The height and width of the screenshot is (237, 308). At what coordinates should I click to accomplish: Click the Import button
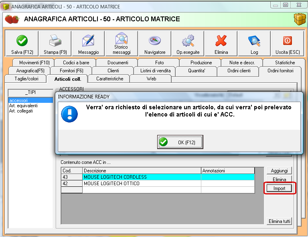point(279,188)
